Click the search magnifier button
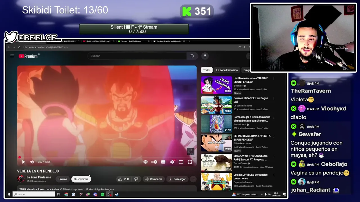The width and height of the screenshot is (360, 202). (192, 56)
